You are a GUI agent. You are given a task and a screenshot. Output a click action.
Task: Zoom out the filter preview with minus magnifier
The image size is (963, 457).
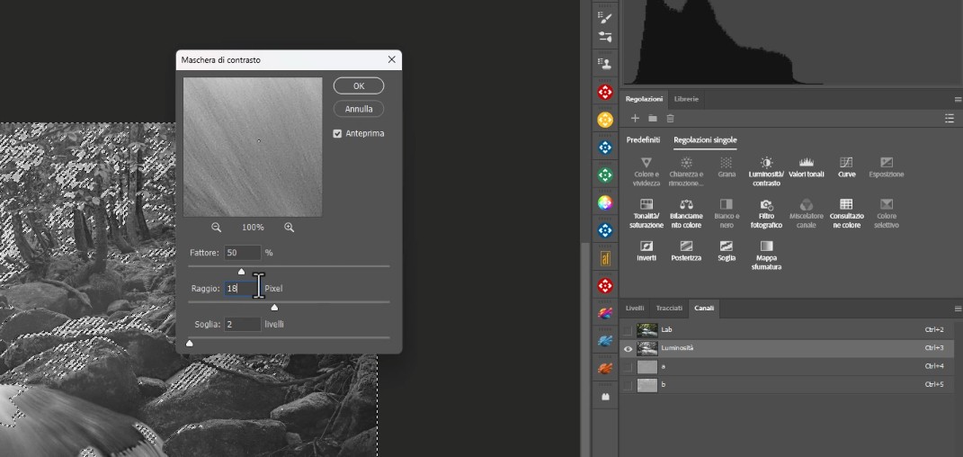[217, 228]
